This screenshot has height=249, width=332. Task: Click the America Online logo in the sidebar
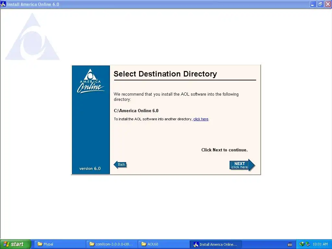coord(91,81)
